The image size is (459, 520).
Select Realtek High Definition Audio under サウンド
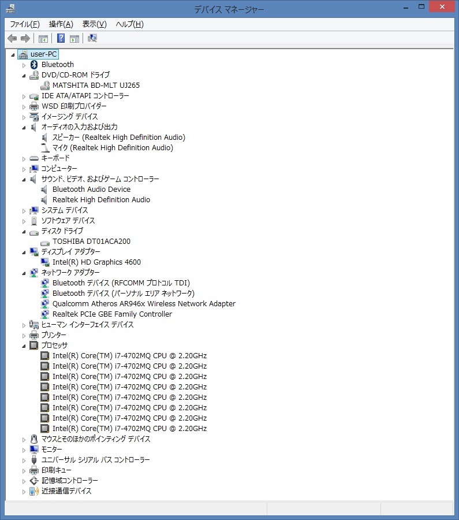pos(101,200)
